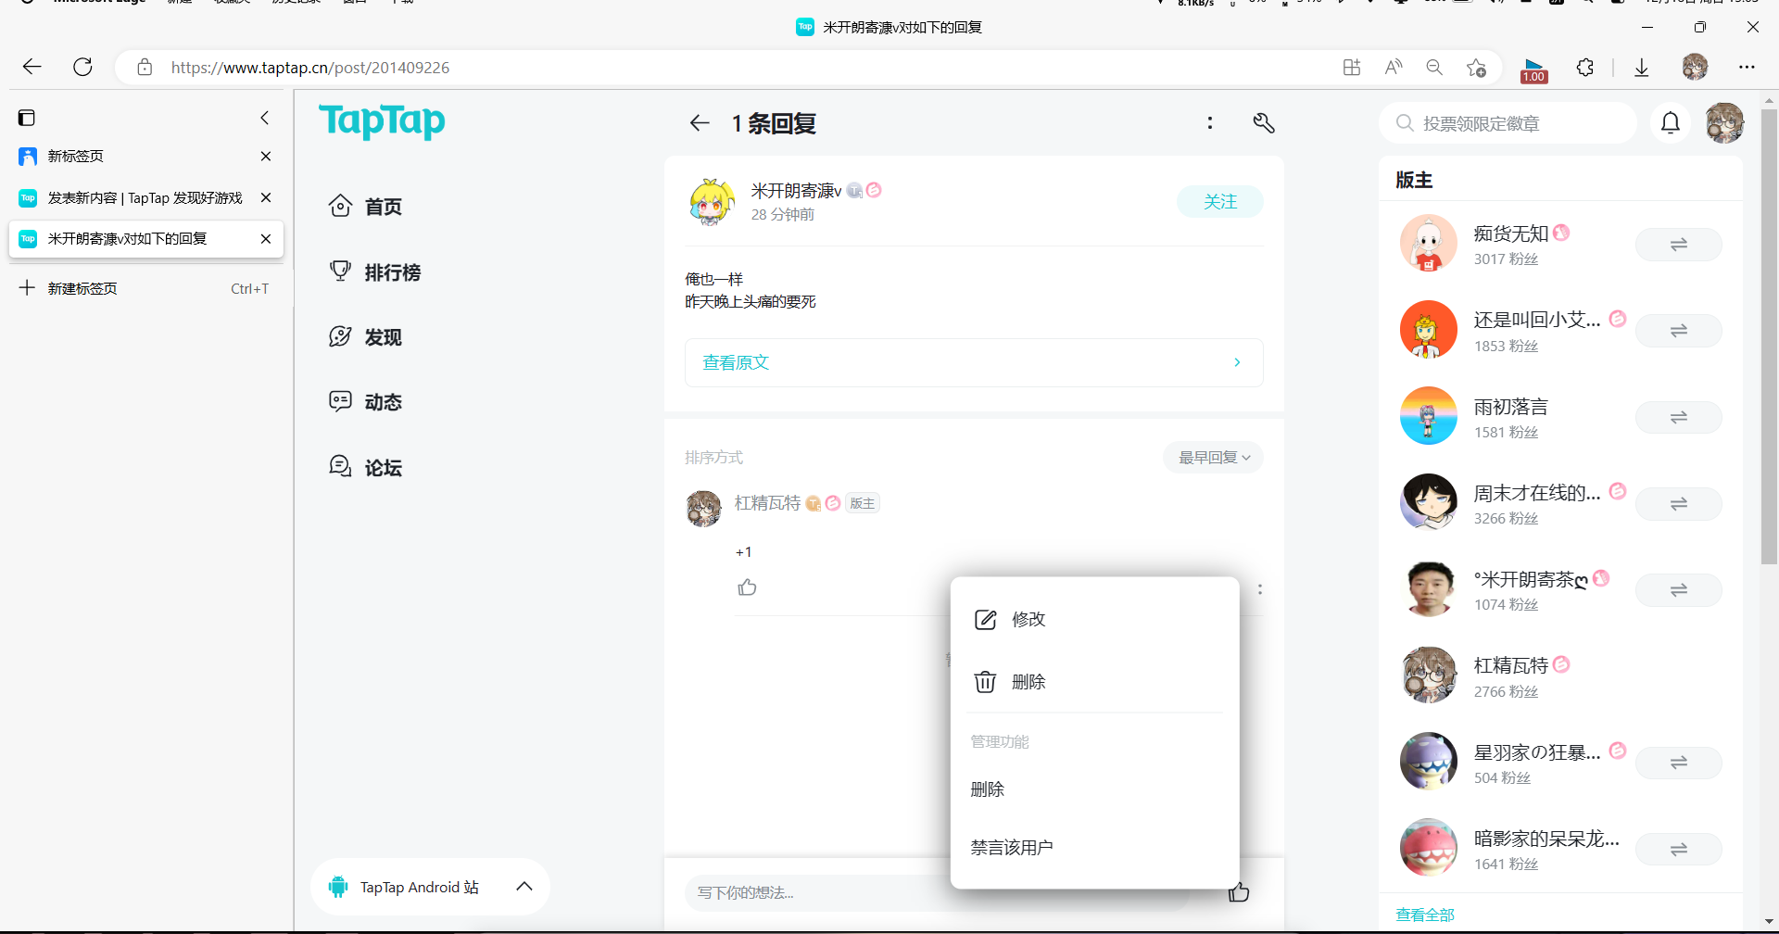Click the swap button next to 星羽家の狂暴
The image size is (1779, 934).
(1678, 763)
